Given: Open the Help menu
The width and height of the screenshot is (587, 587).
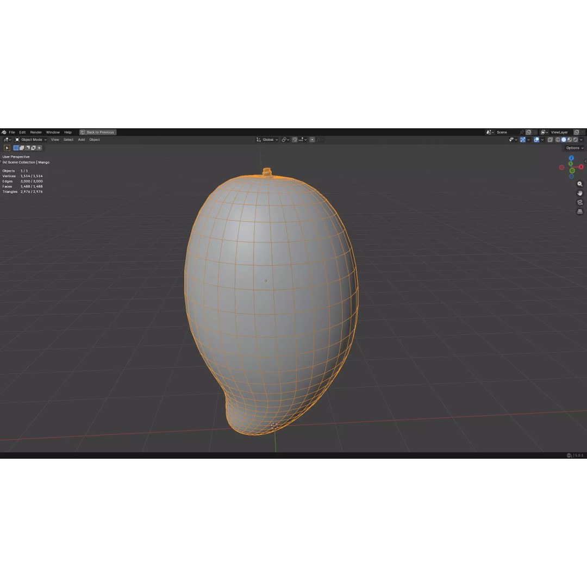Looking at the screenshot, I should 68,132.
